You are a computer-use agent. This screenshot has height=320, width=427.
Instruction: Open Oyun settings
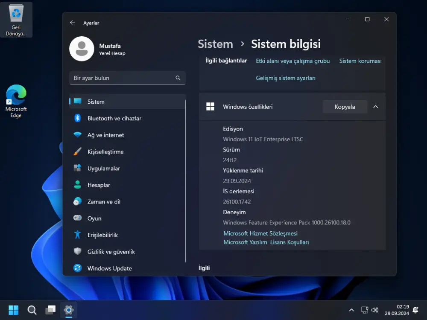[x=127, y=218]
